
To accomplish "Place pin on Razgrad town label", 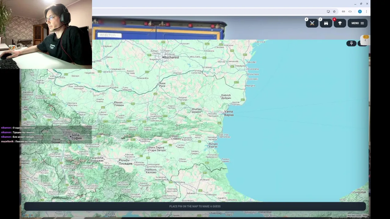I will pyautogui.click(x=182, y=99).
